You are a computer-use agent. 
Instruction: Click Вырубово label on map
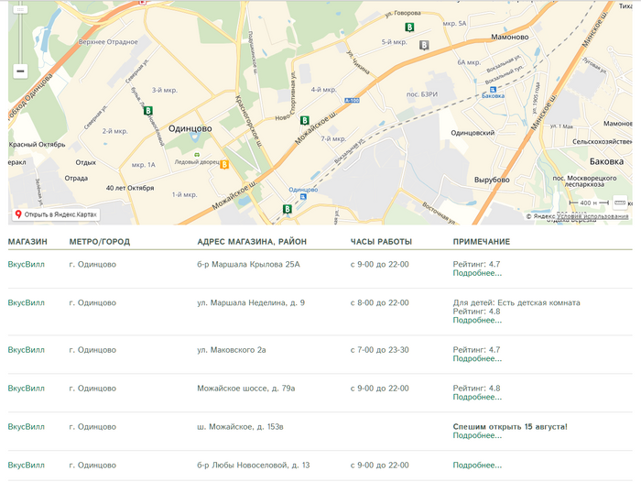click(492, 180)
